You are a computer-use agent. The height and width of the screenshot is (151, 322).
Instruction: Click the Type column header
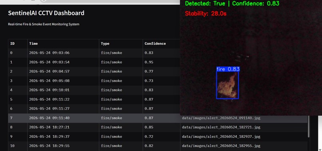coord(121,44)
